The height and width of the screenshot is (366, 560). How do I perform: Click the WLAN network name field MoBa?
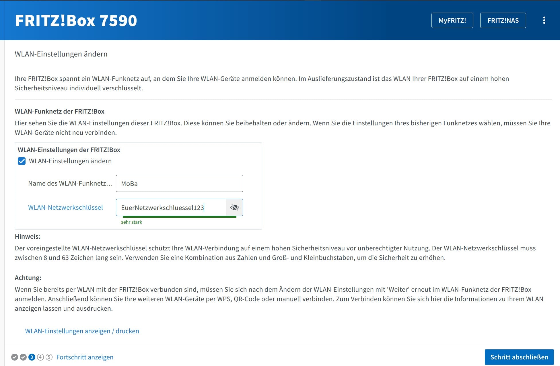pyautogui.click(x=179, y=183)
